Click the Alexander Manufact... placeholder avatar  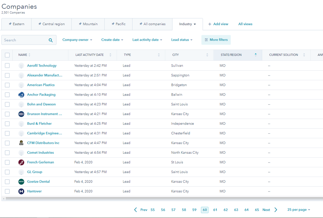[21, 75]
